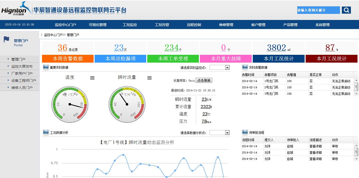This screenshot has width=359, height=178.
Task: Open the 2323T 累计流量 link
Action: 205,107
